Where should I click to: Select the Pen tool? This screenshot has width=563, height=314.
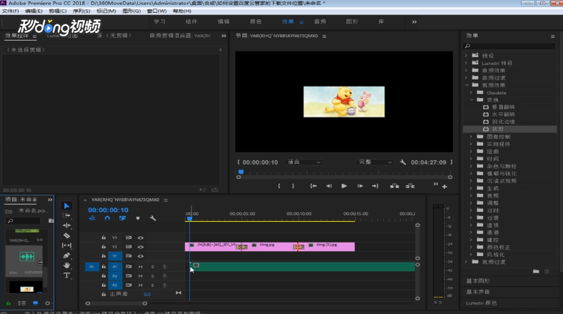(x=66, y=255)
